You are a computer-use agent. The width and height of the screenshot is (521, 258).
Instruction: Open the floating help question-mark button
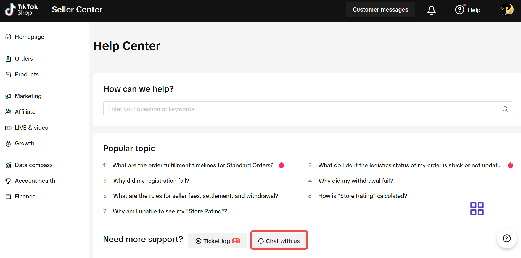[x=507, y=238]
